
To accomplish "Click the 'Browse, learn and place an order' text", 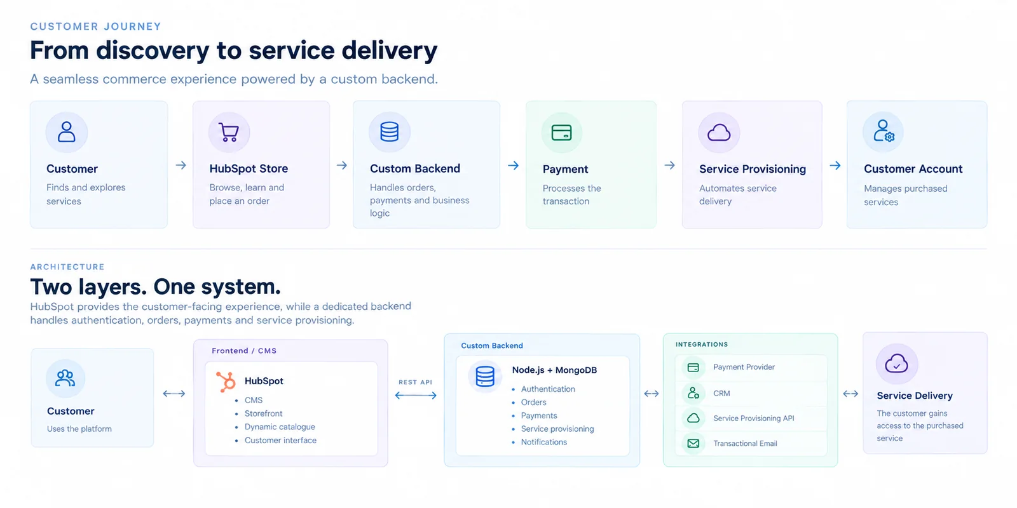I will (x=247, y=194).
